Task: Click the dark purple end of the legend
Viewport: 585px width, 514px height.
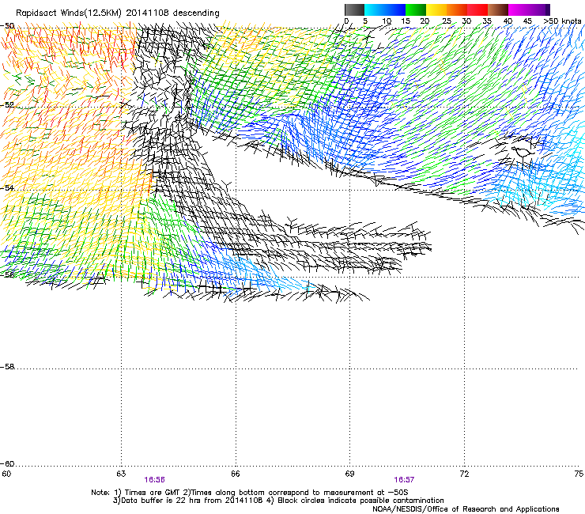Action: click(x=547, y=9)
